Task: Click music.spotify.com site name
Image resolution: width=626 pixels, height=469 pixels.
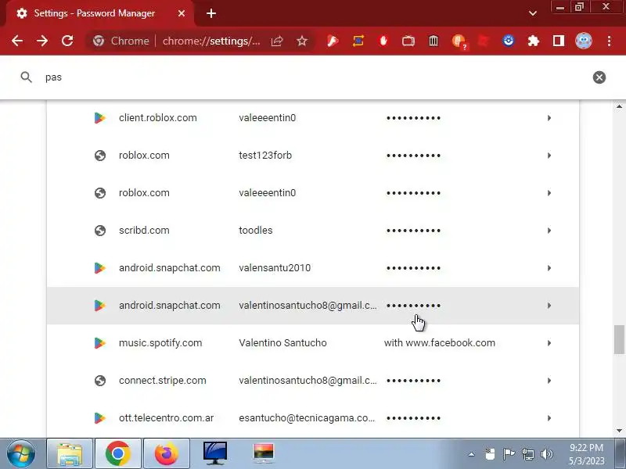Action: pyautogui.click(x=160, y=343)
